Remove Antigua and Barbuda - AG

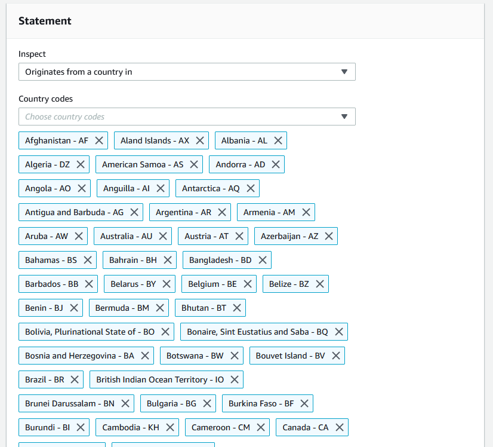pos(134,212)
